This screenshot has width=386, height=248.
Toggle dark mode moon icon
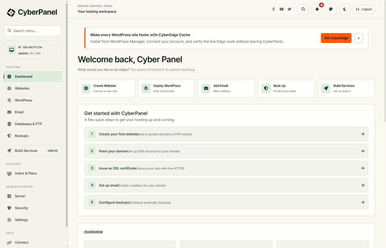(345, 9)
